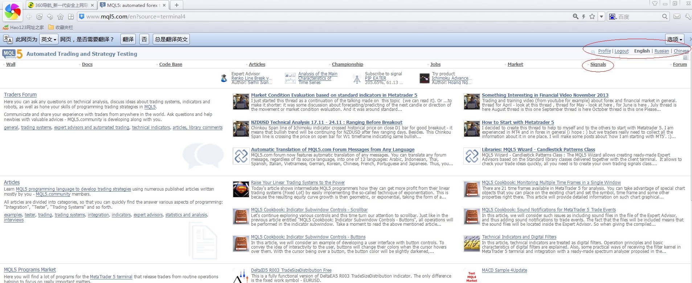Click the MQL5 site logo

pos(12,54)
